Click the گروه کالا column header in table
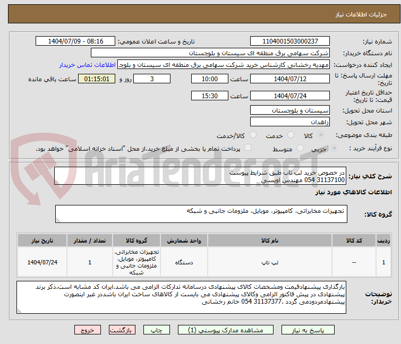 click(x=136, y=240)
